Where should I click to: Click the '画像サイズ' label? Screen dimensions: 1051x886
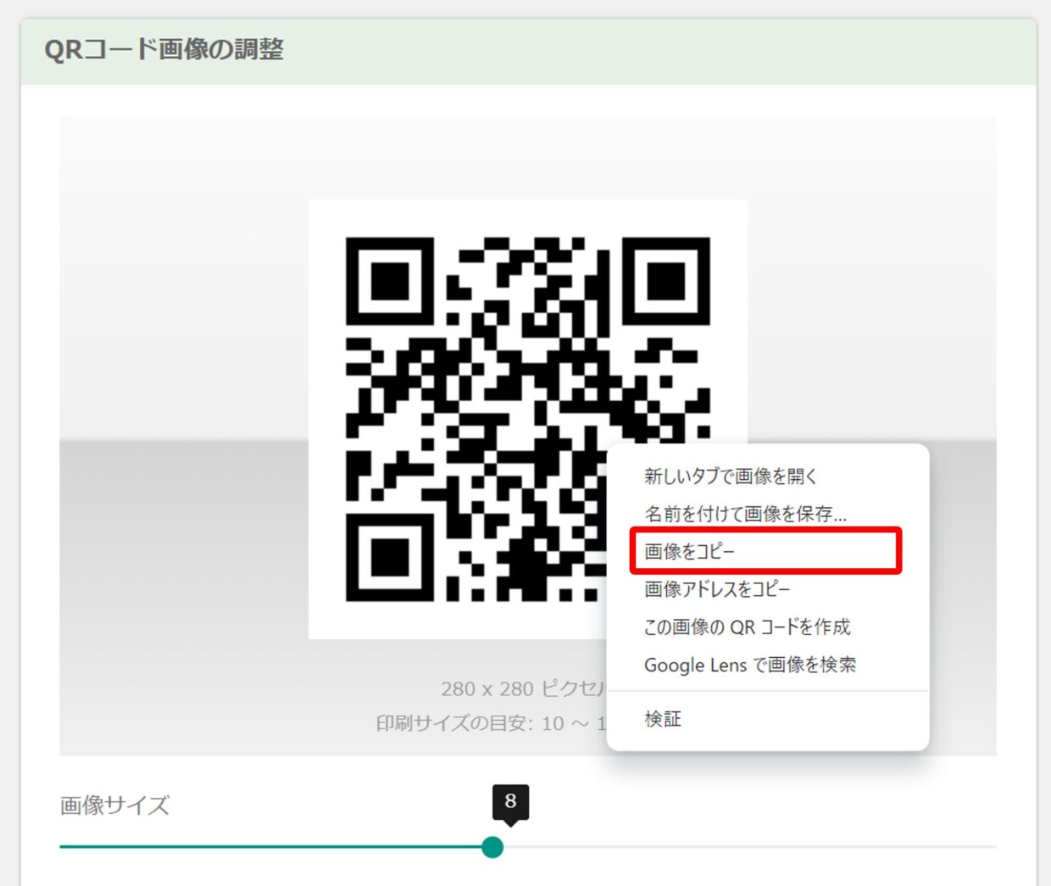[114, 805]
